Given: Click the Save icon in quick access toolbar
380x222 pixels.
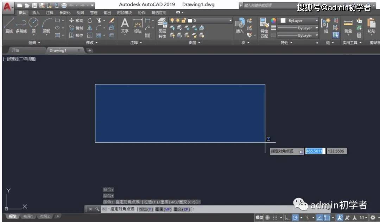Looking at the screenshot, I should click(34, 5).
